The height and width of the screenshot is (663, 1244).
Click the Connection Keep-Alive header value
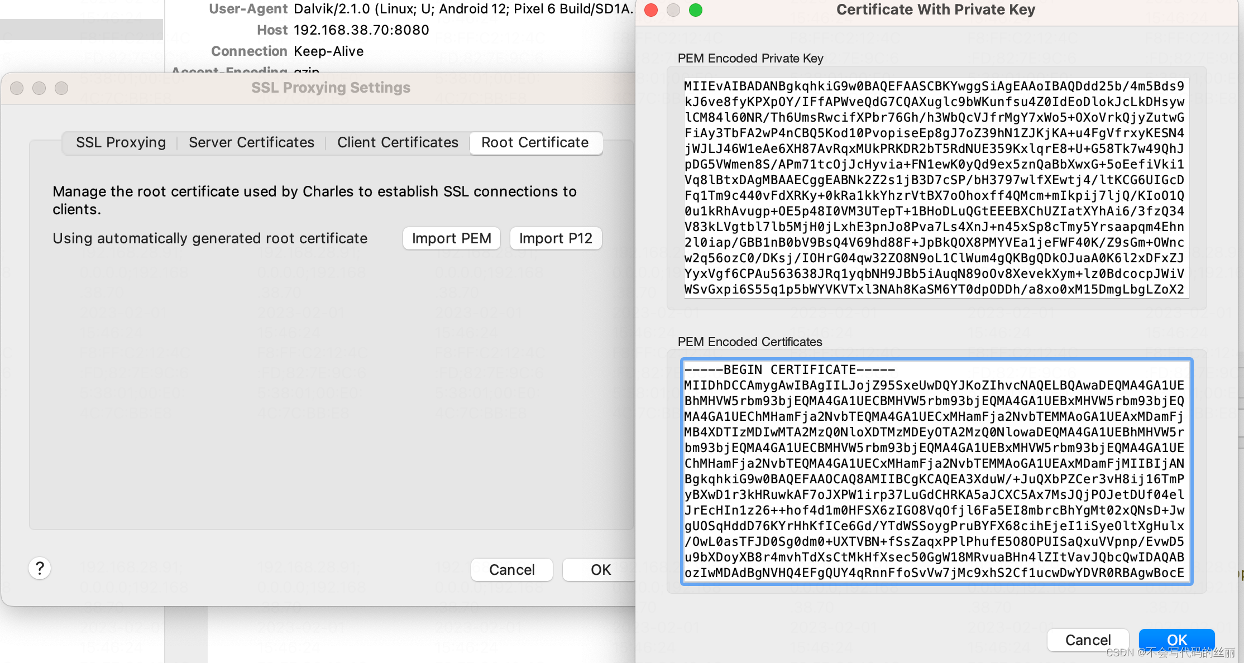(x=329, y=51)
